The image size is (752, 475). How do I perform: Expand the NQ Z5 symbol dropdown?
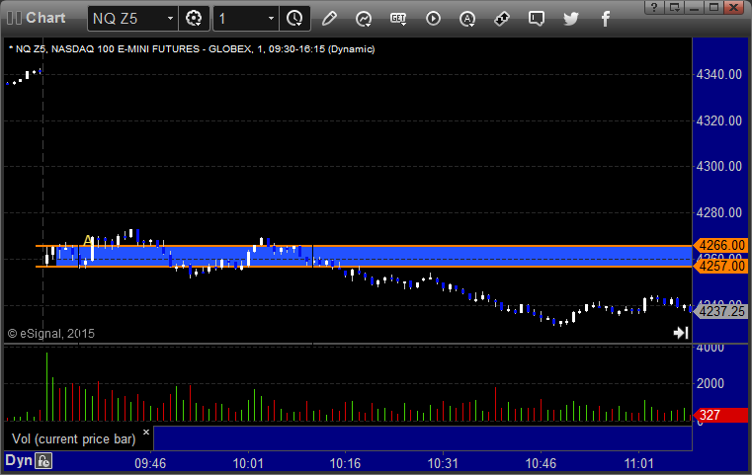click(170, 19)
